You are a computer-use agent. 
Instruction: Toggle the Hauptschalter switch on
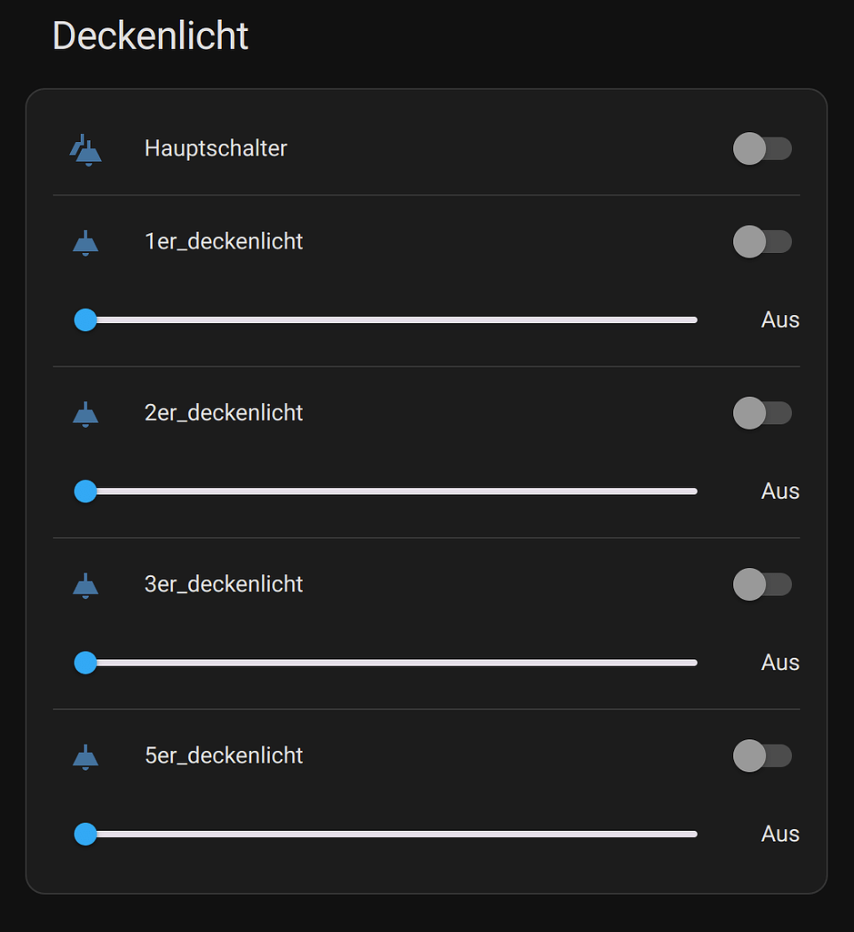point(762,148)
